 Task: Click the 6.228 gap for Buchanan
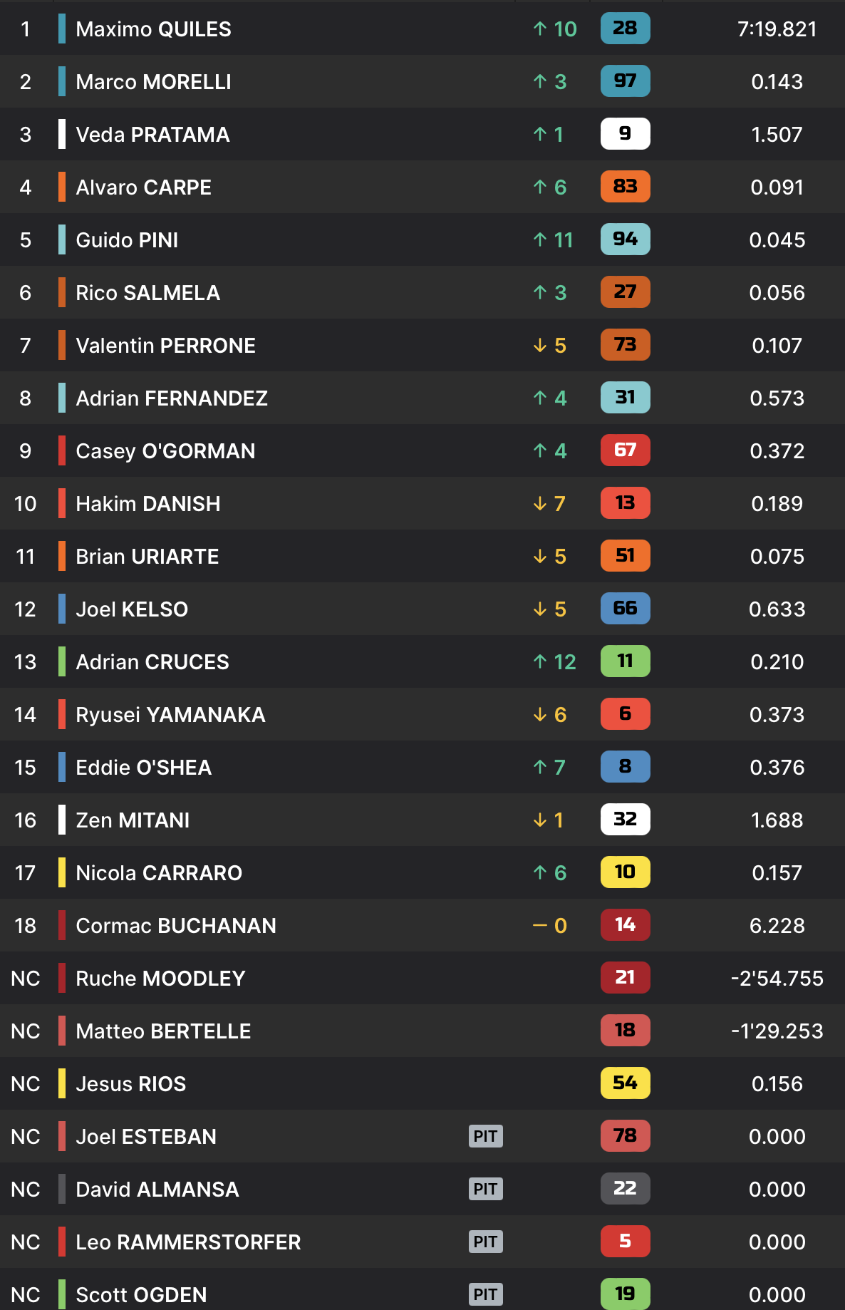tap(777, 926)
